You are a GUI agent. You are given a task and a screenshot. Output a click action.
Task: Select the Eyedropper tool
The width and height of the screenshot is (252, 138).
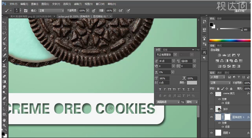point(4,49)
